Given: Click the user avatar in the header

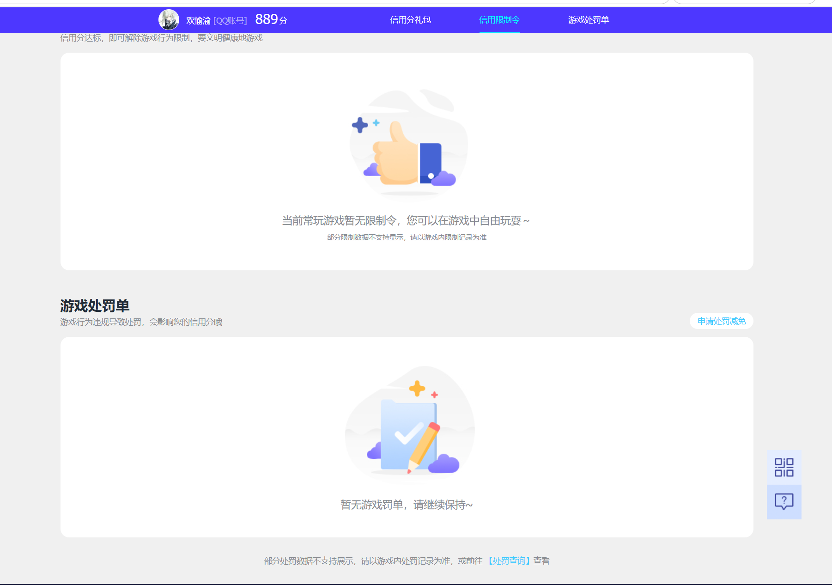Looking at the screenshot, I should coord(169,20).
